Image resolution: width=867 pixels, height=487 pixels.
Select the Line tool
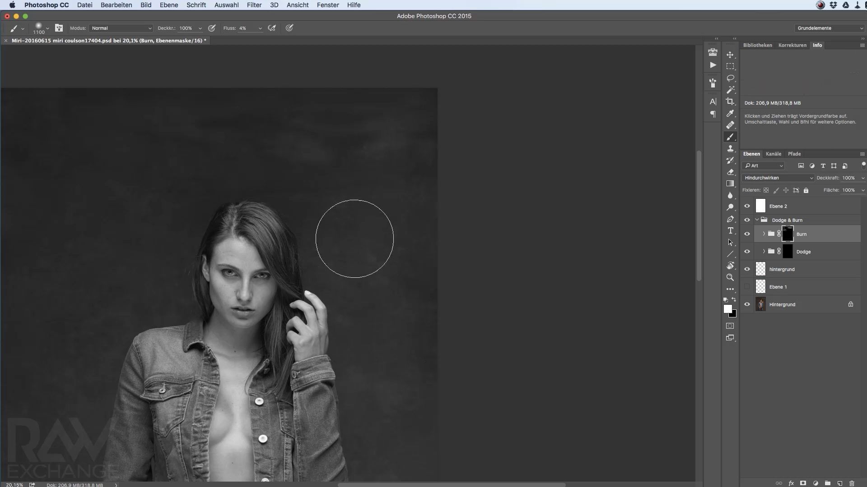pos(730,254)
